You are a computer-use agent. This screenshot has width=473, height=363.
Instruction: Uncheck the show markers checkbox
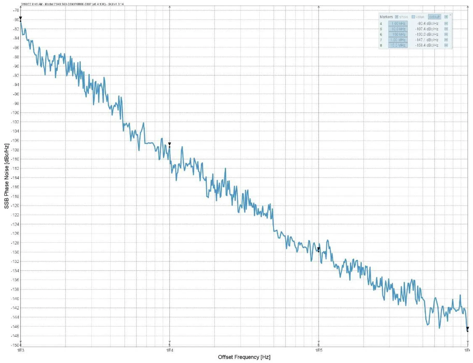pyautogui.click(x=397, y=17)
